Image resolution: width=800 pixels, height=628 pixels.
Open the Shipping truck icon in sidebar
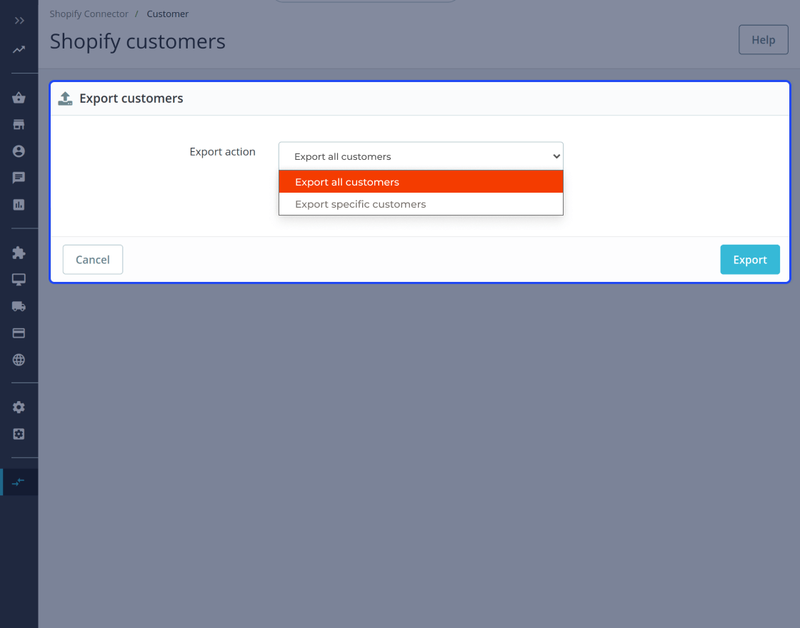coord(19,306)
